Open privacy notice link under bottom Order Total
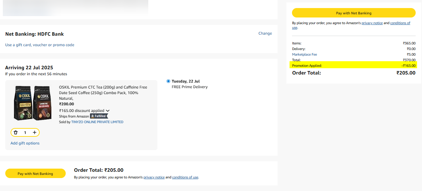The image size is (422, 191). click(x=154, y=177)
